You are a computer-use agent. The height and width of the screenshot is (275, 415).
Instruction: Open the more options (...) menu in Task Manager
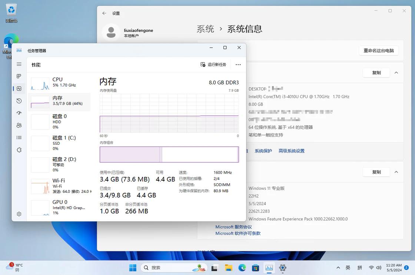[x=238, y=64]
